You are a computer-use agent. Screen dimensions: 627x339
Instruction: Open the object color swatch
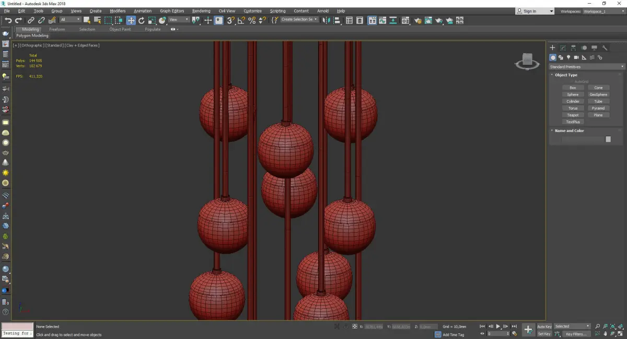point(608,139)
